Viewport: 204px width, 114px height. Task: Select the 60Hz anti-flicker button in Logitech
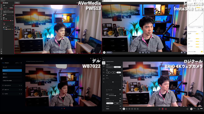coord(117,103)
